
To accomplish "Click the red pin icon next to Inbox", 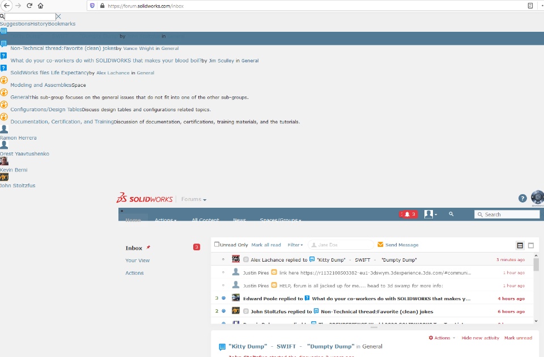I will 148,247.
